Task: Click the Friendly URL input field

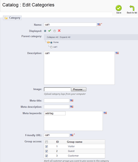Action: 56,135
